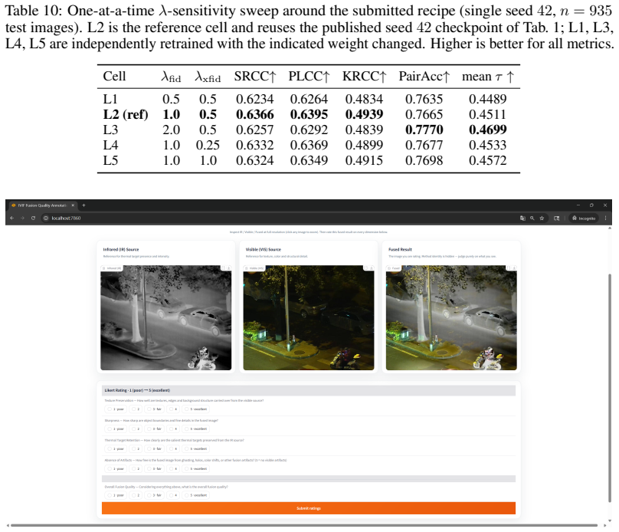Click the horizontal scrollbar at the bottom

(x=304, y=525)
